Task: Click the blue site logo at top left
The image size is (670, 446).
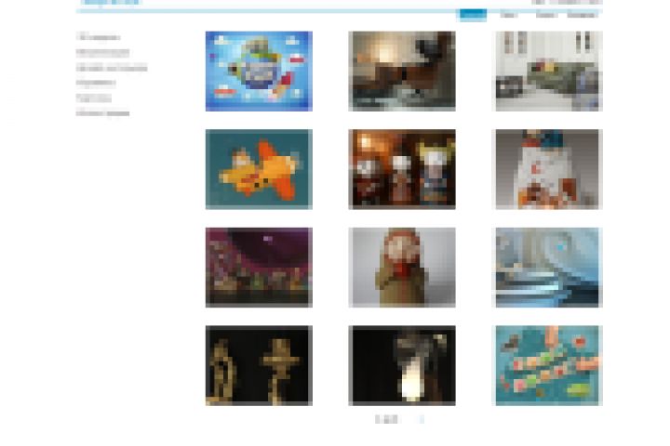Action: (110, 2)
